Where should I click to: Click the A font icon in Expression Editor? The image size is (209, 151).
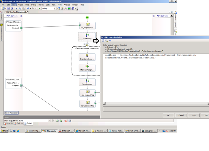(110, 41)
